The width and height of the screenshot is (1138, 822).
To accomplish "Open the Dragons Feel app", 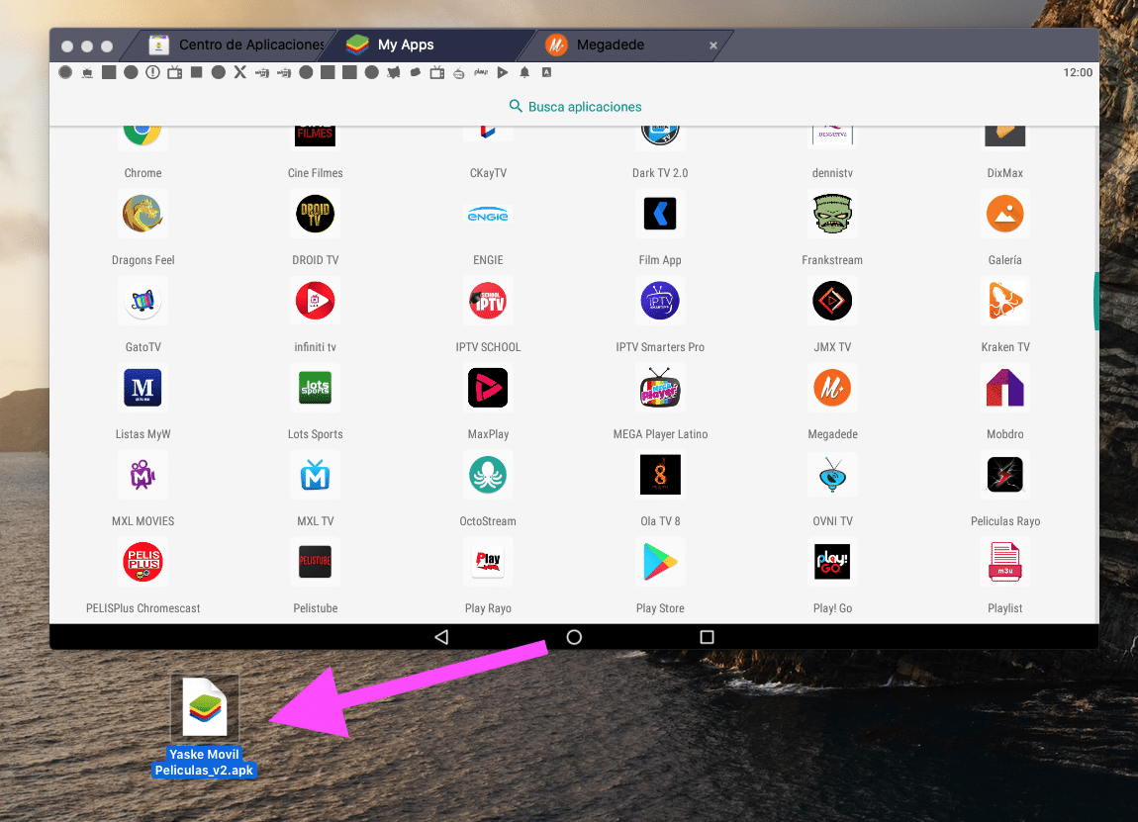I will [x=142, y=214].
